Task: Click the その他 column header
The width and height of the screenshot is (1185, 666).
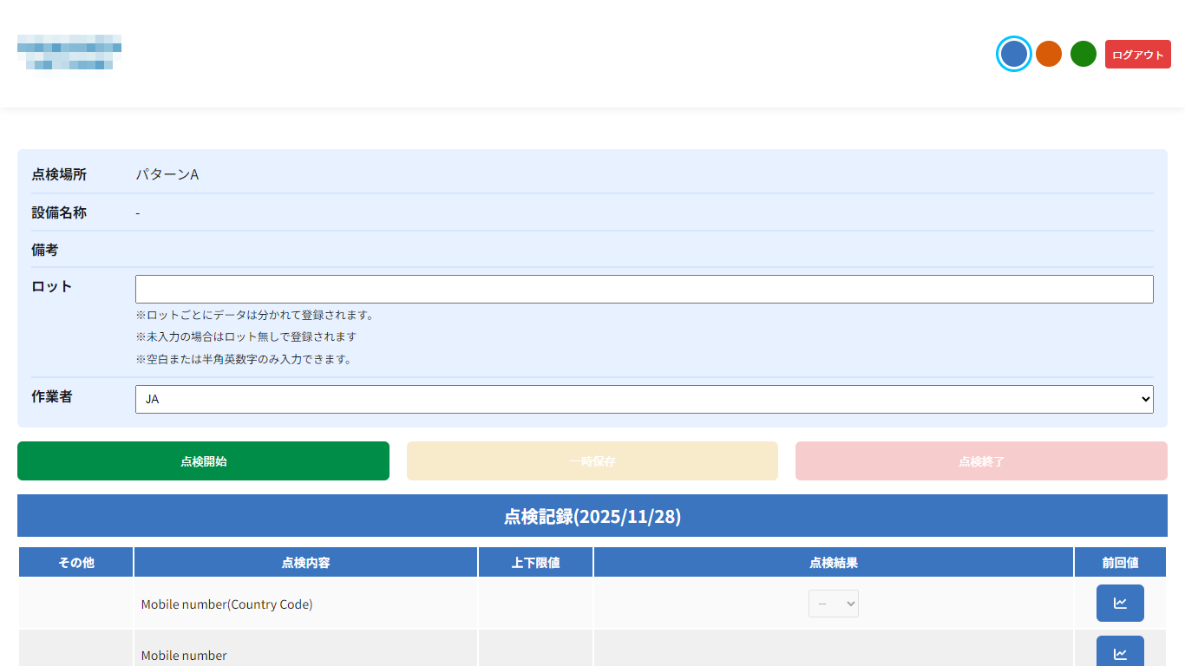Action: (76, 563)
